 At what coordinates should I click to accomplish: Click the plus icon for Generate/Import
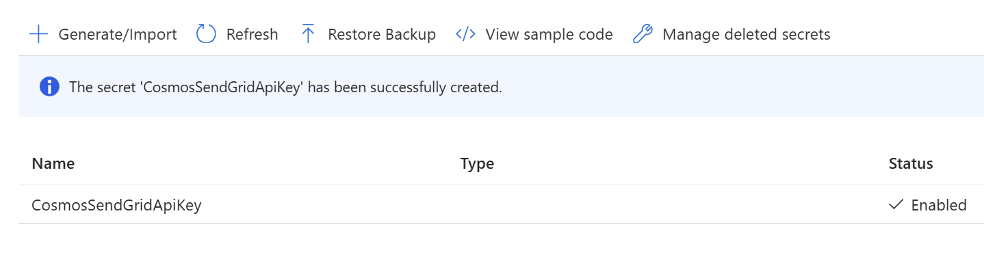(x=39, y=34)
